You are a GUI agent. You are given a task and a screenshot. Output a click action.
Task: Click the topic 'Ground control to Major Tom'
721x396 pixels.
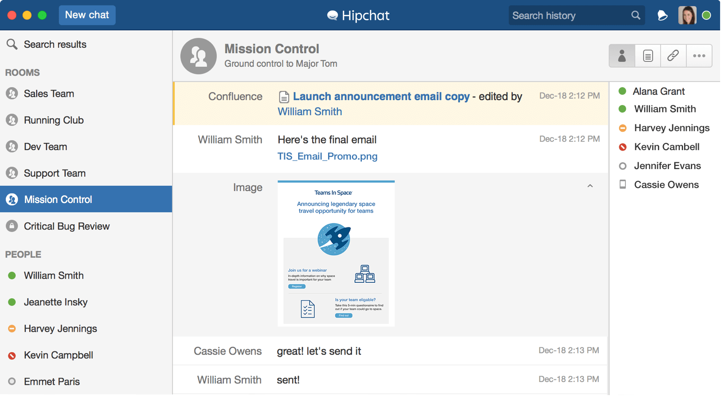click(281, 64)
